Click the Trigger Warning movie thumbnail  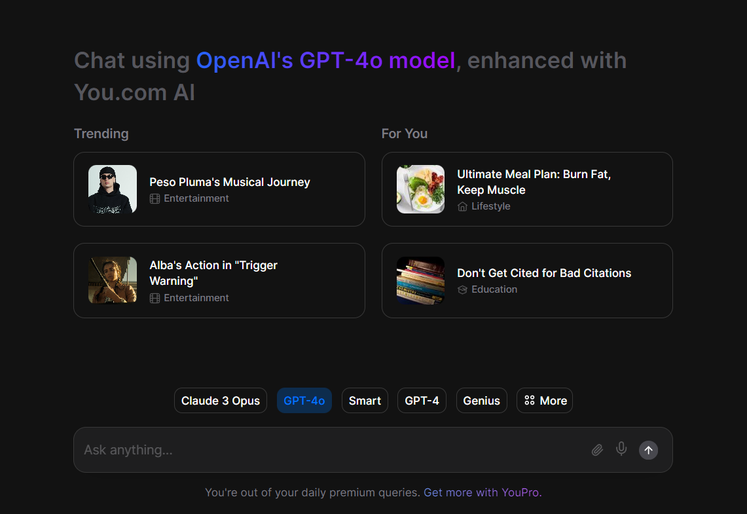coord(113,280)
